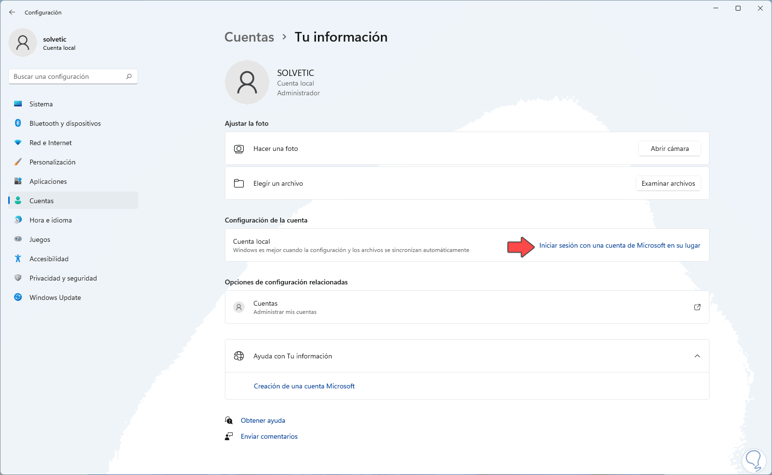
Task: Open Privacidad y seguridad
Action: coord(73,278)
